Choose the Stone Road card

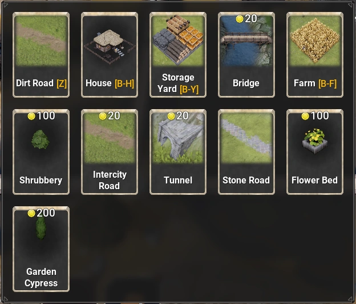pos(246,152)
